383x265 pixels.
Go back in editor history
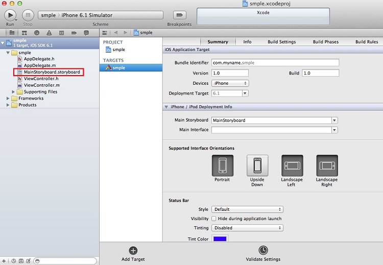116,33
